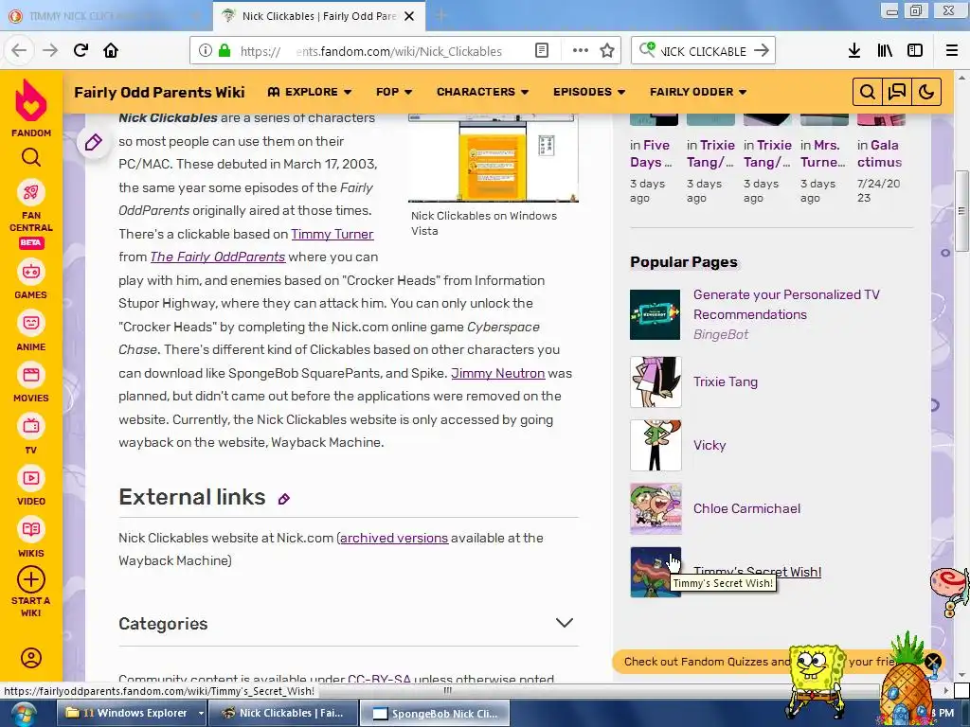Viewport: 970px width, 727px height.
Task: Open TV section in the sidebar
Action: tap(31, 435)
